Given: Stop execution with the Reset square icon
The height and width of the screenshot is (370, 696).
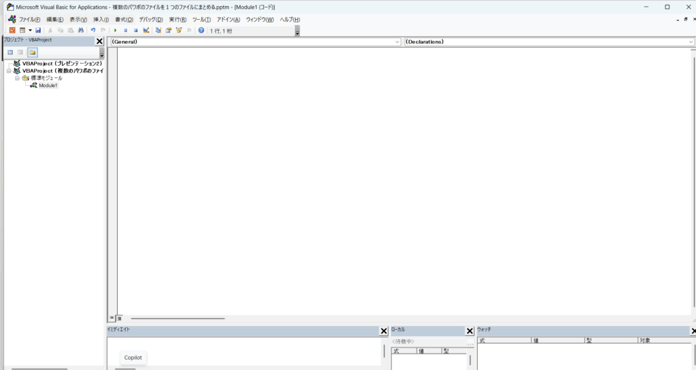Looking at the screenshot, I should 135,31.
